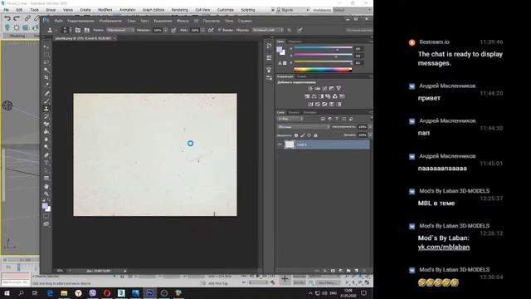The height and width of the screenshot is (299, 531).
Task: Open the vk.com/mblaban link in chat
Action: pos(444,248)
